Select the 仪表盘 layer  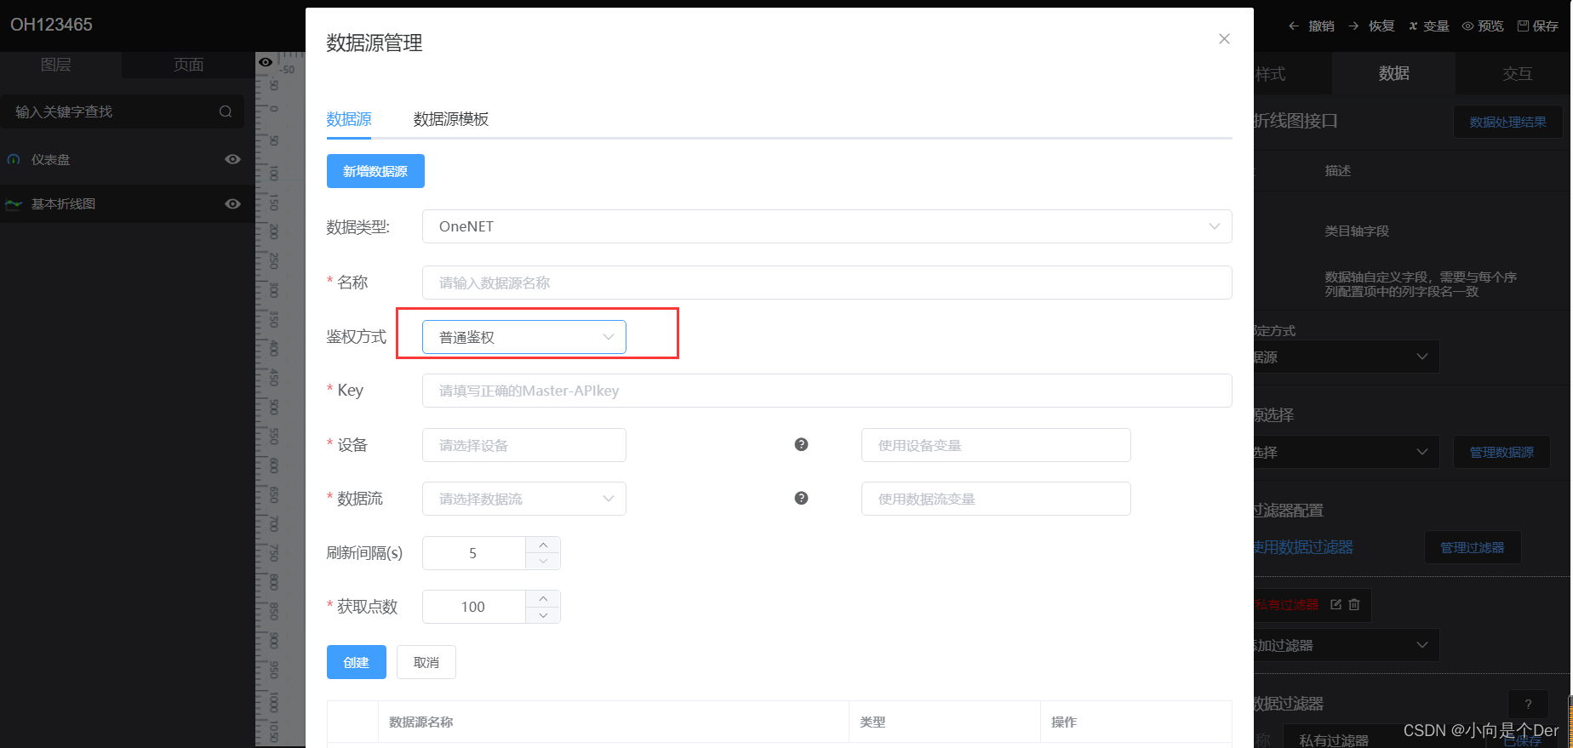pos(128,159)
